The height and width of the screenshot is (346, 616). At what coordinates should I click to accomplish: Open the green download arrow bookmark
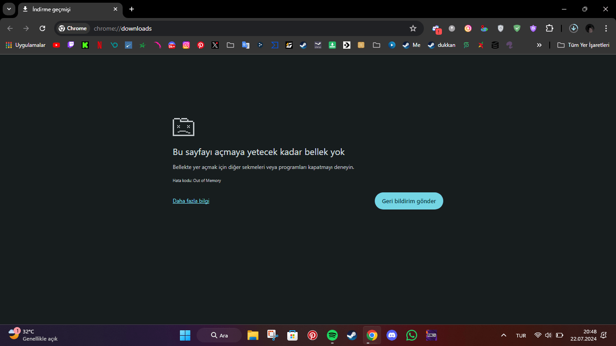[332, 45]
